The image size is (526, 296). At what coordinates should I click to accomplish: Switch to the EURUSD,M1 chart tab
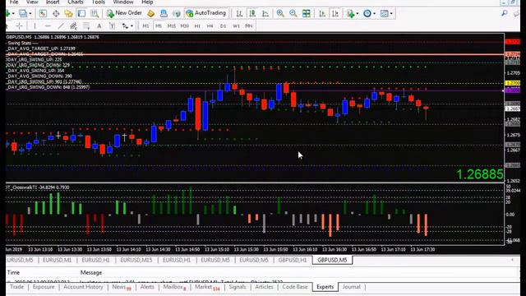click(x=57, y=260)
